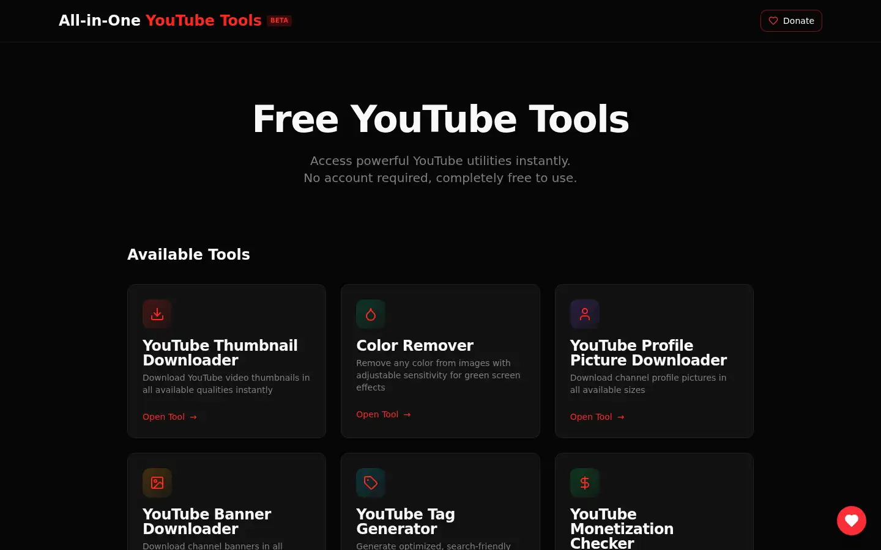This screenshot has height=550, width=881.
Task: Click 'Remove any color from images' description
Action: pyautogui.click(x=438, y=375)
